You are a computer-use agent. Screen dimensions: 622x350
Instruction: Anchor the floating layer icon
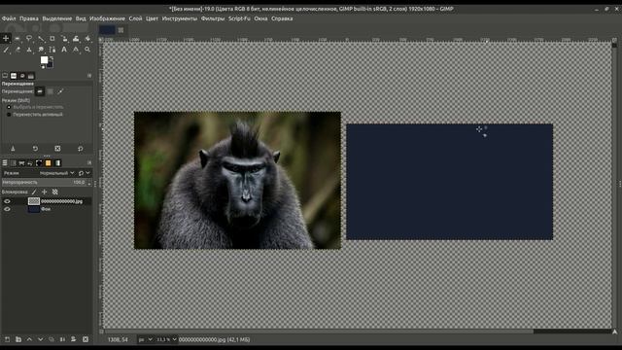tap(62, 339)
